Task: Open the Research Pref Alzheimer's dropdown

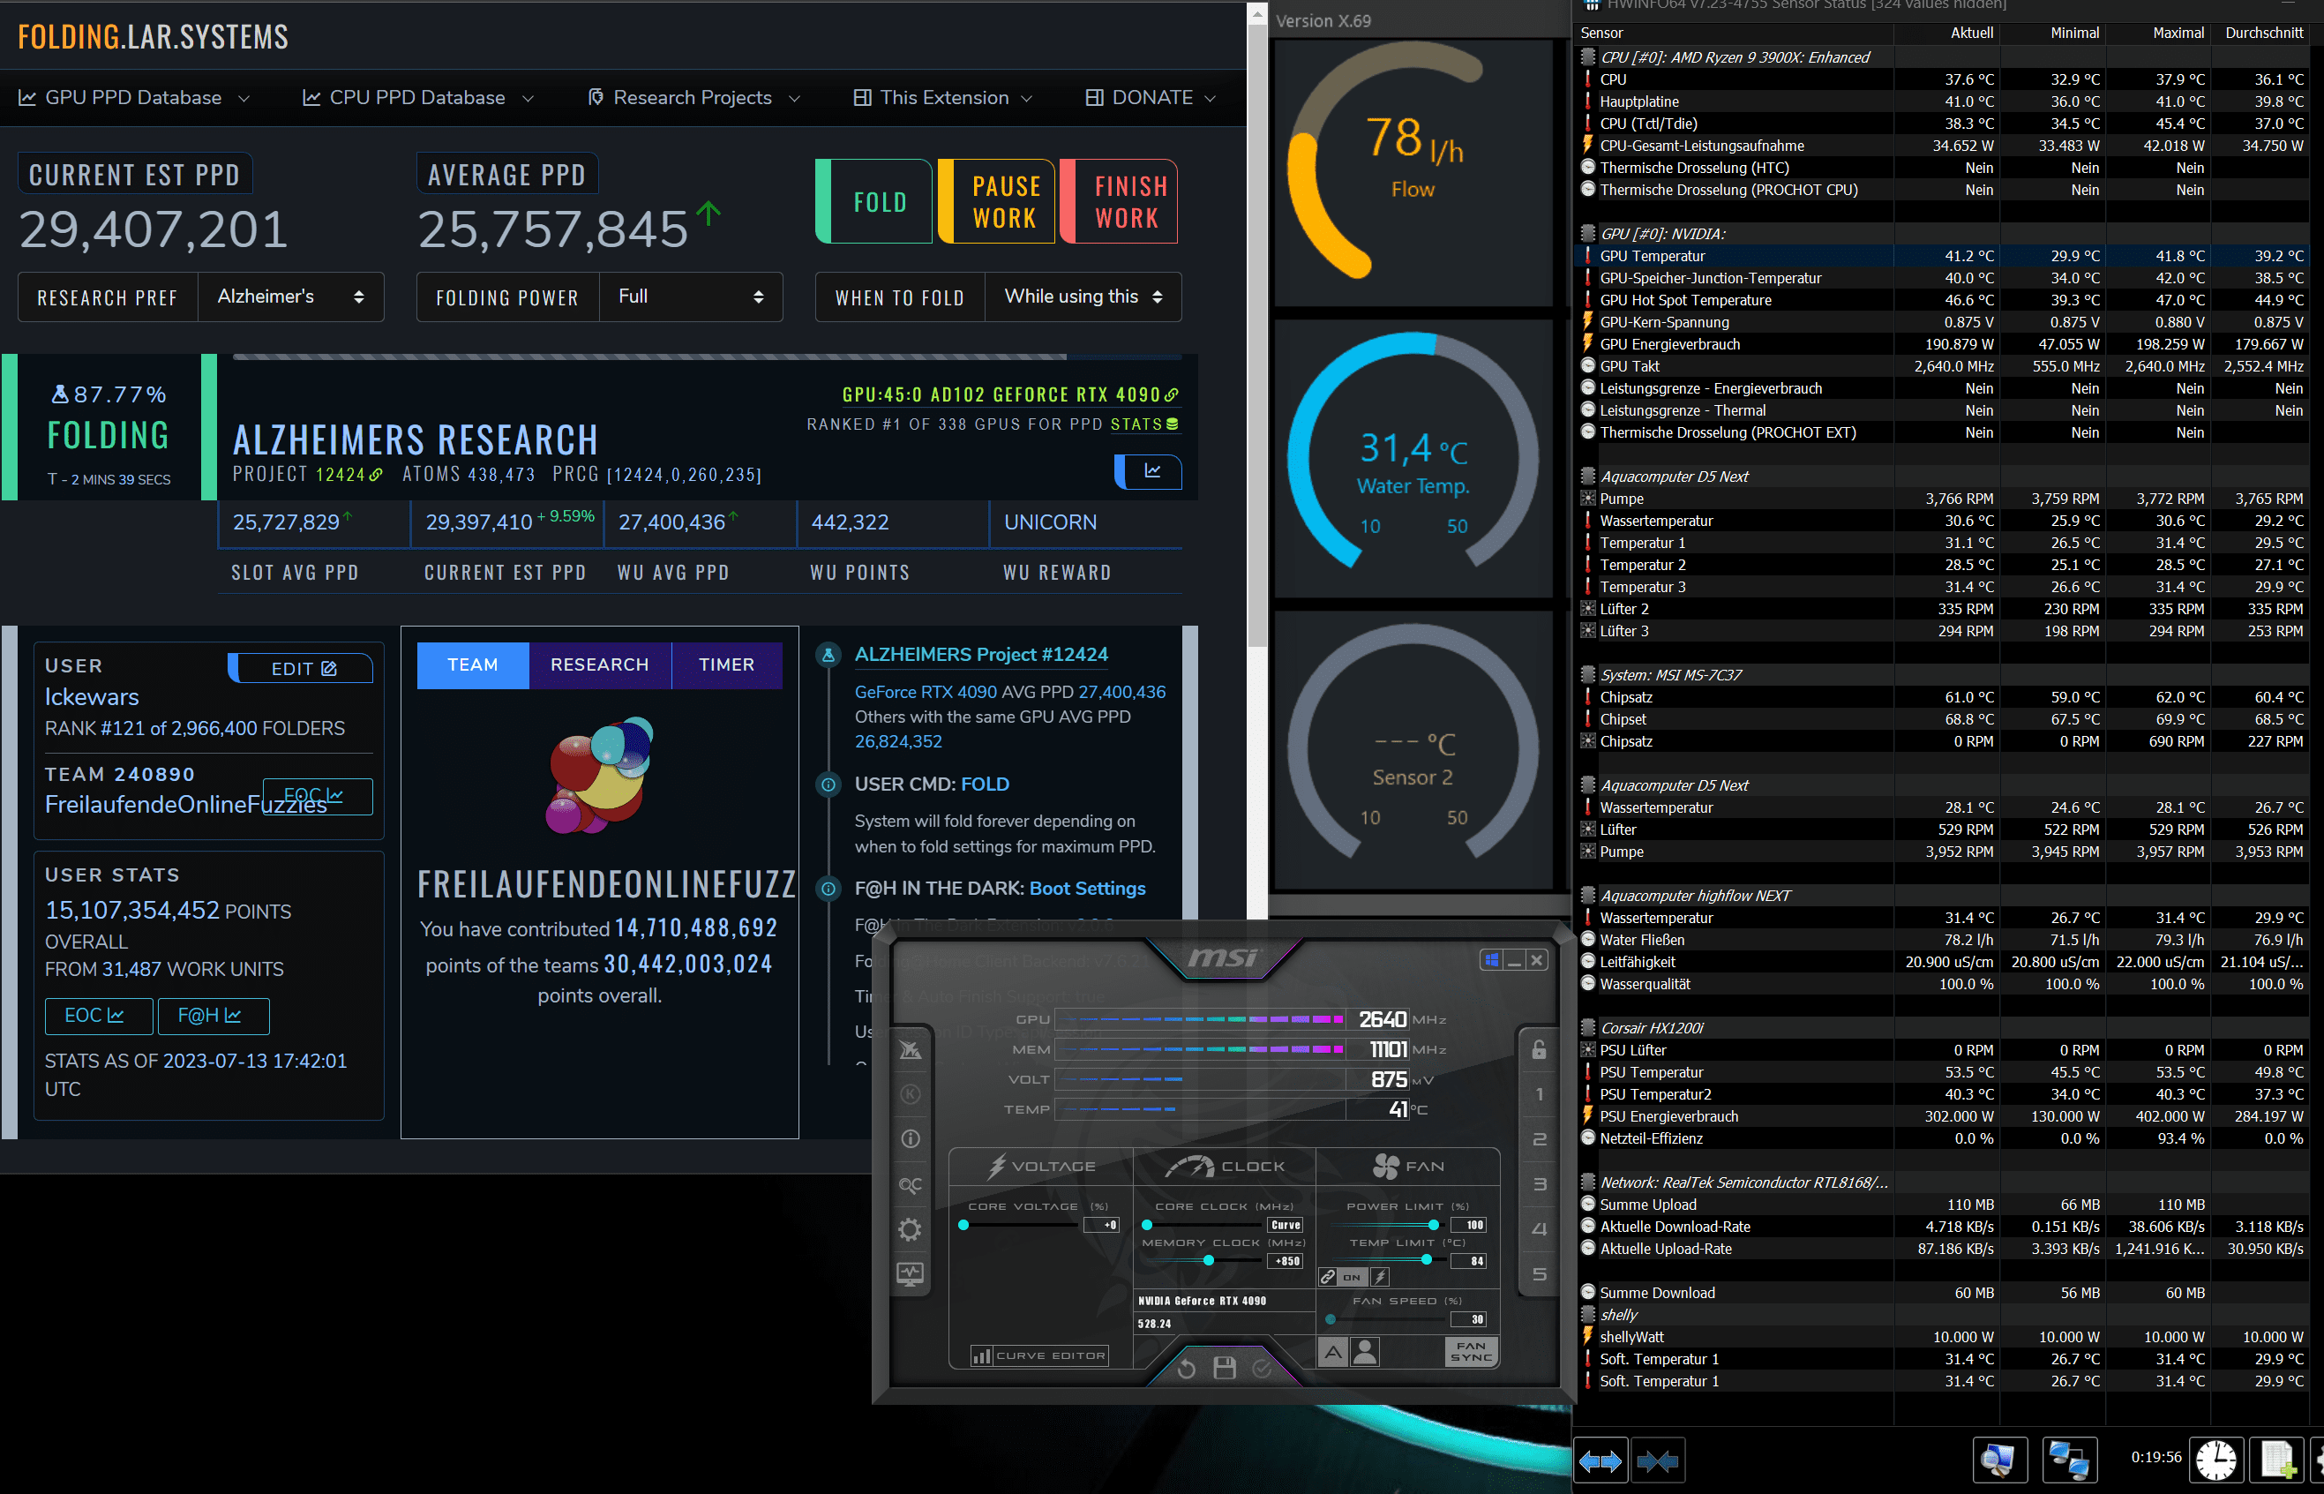Action: (x=290, y=297)
